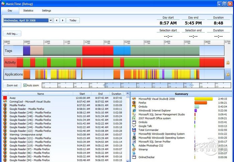Click the icon for Warning: Unresponsive script row
The width and height of the screenshot is (234, 162).
click(x=5, y=134)
